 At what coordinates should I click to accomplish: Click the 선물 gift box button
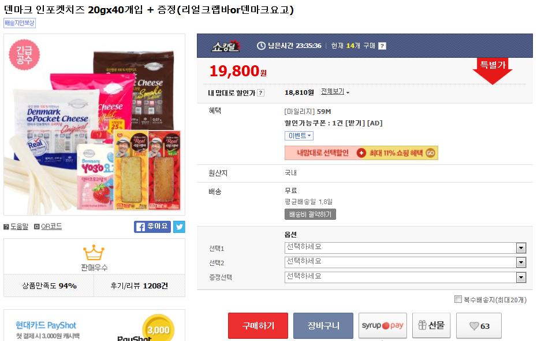tap(431, 325)
